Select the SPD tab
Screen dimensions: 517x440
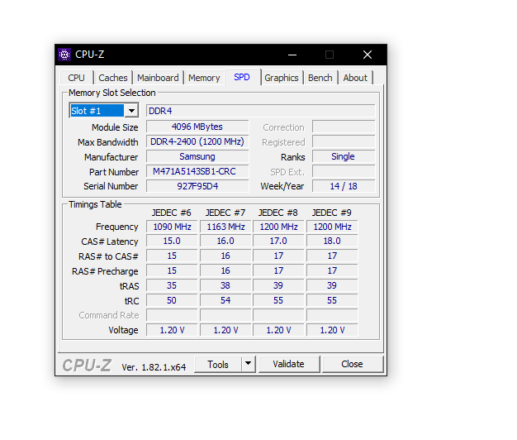242,77
